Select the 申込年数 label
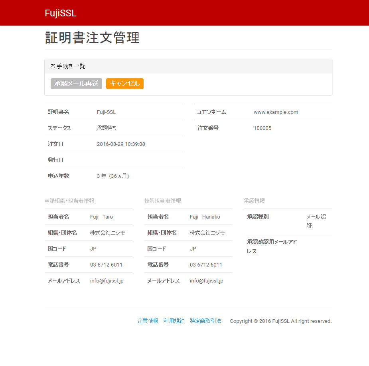369x366 pixels. [58, 176]
